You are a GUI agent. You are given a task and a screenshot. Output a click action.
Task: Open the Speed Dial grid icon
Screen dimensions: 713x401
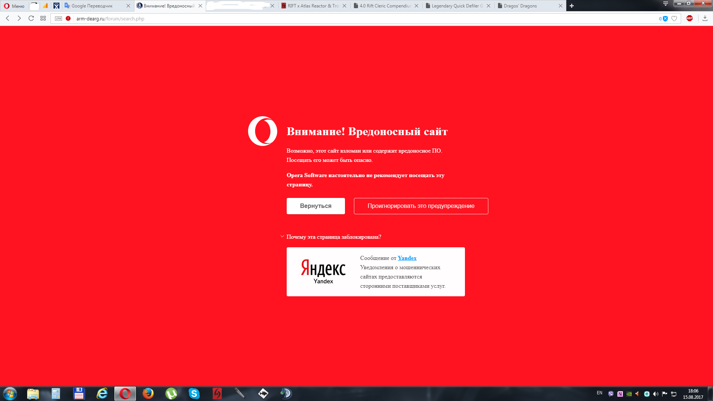point(43,18)
